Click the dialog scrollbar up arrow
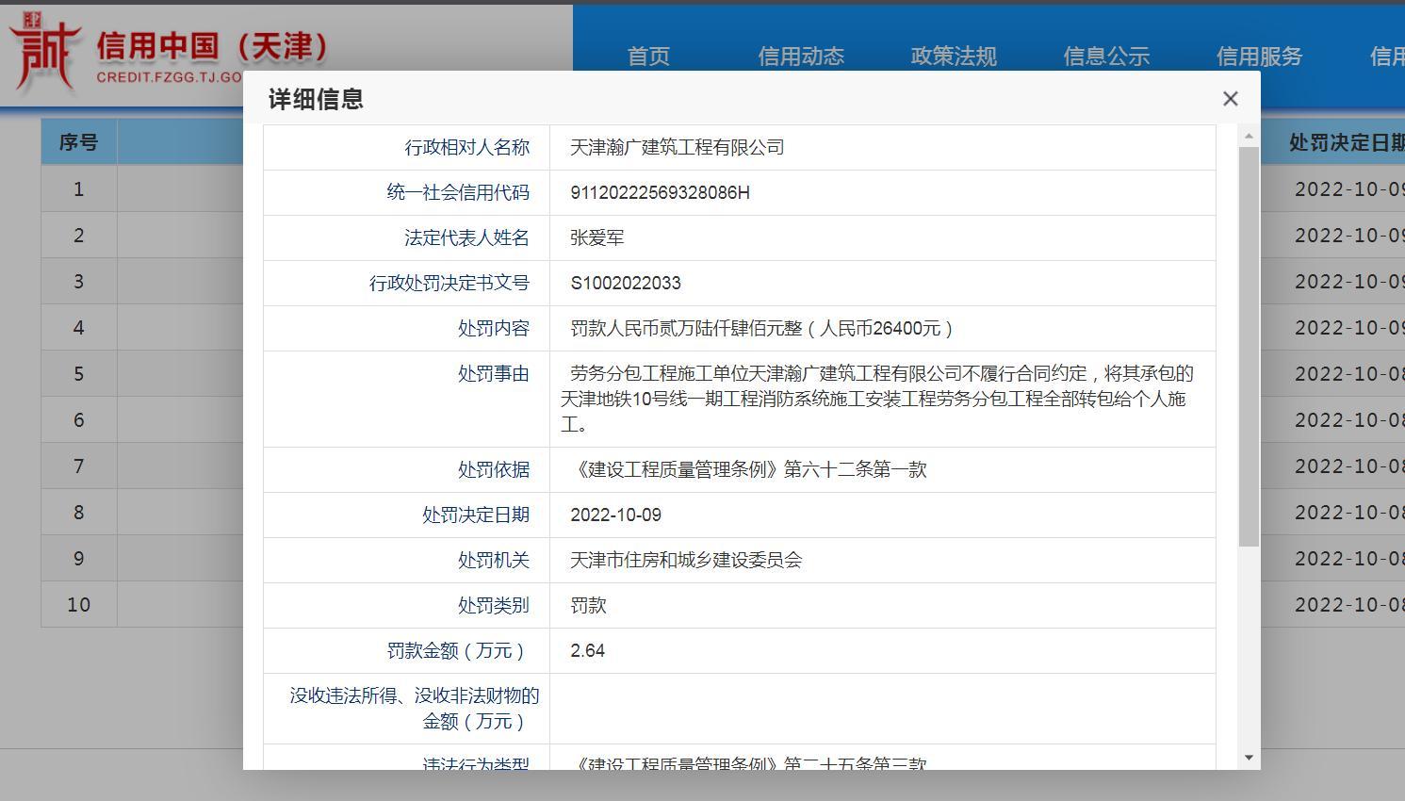Screen dimensions: 1405x801 pyautogui.click(x=1249, y=137)
